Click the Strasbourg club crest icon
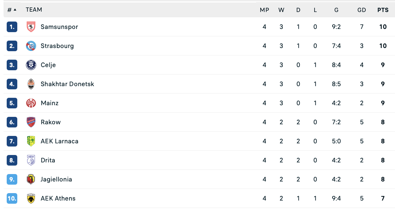The image size is (395, 209). point(31,46)
